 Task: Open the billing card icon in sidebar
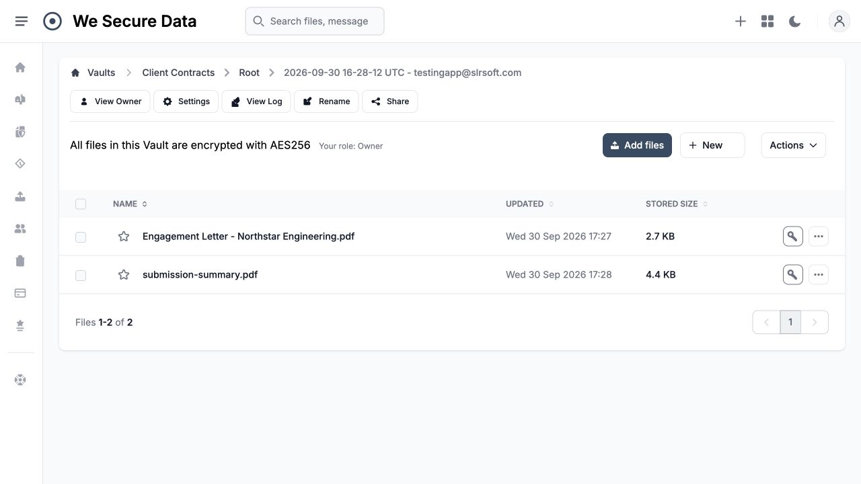[x=20, y=293]
